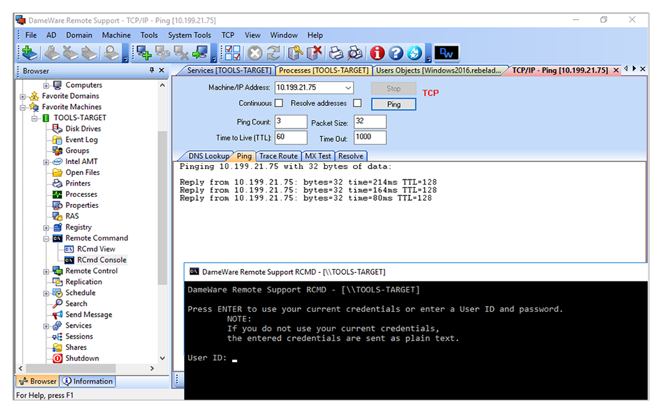Open the Machine menu
Image resolution: width=662 pixels, height=413 pixels.
(116, 35)
